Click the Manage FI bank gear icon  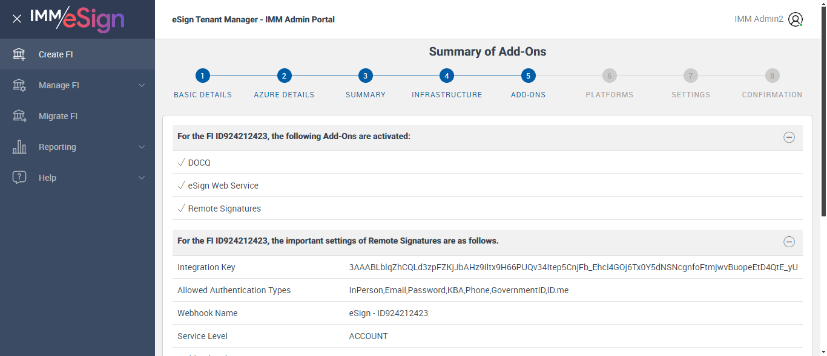pyautogui.click(x=19, y=85)
